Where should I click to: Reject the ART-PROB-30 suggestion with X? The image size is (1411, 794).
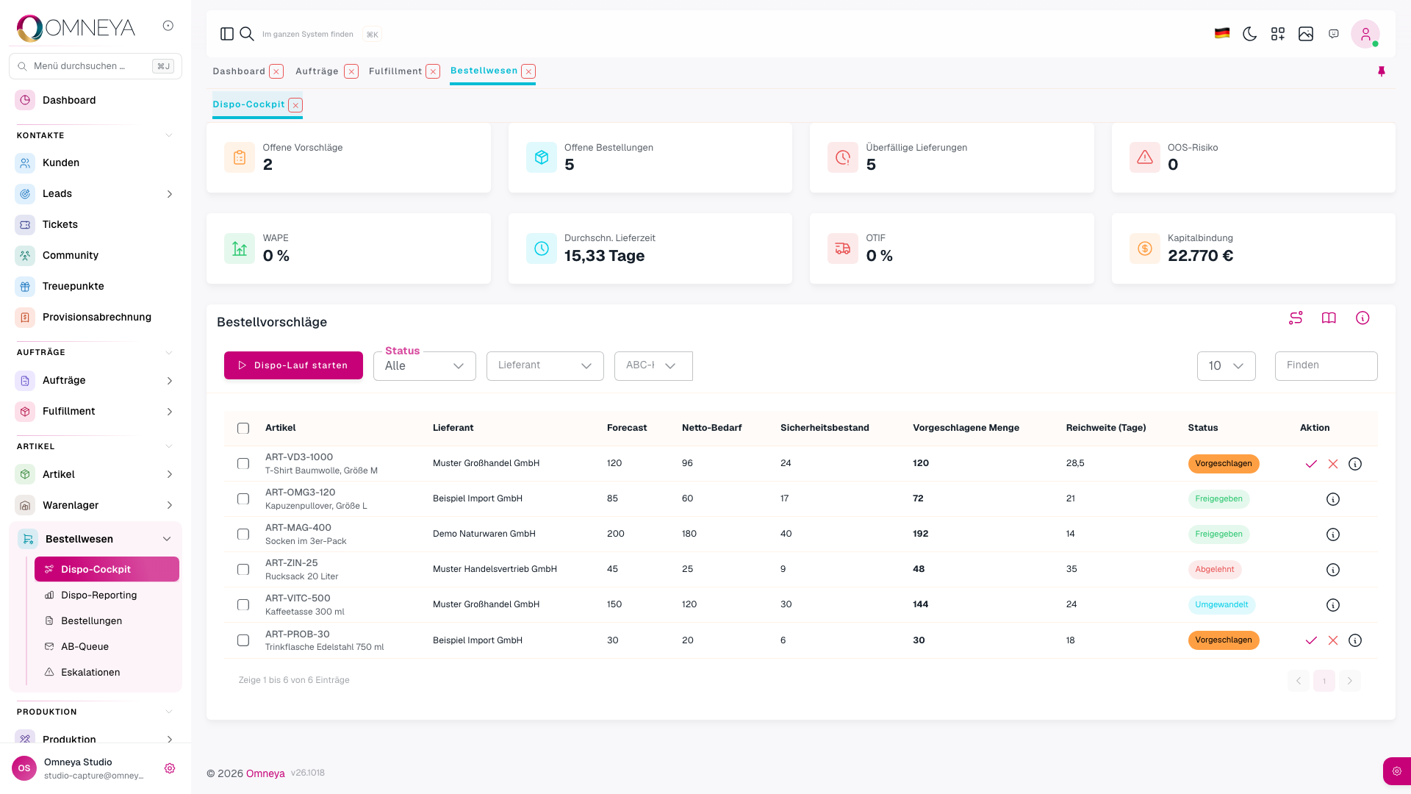coord(1333,640)
